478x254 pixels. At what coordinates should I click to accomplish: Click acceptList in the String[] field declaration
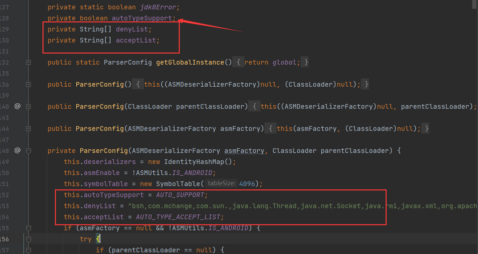[x=136, y=40]
